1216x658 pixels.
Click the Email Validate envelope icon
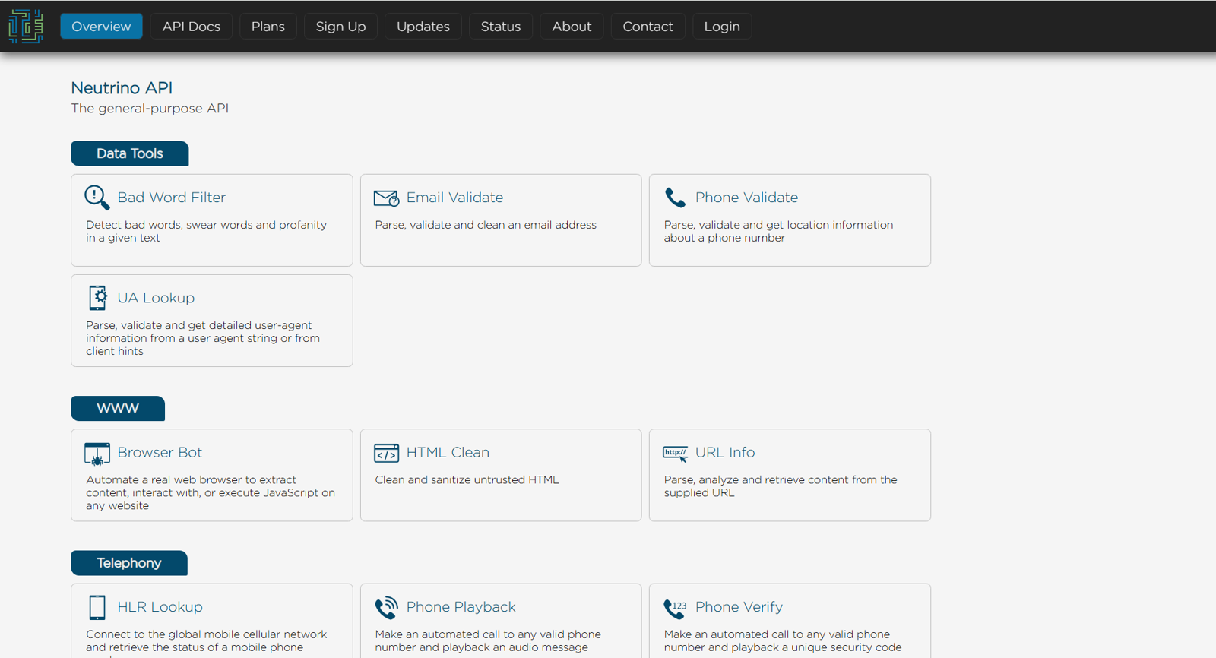pos(386,198)
